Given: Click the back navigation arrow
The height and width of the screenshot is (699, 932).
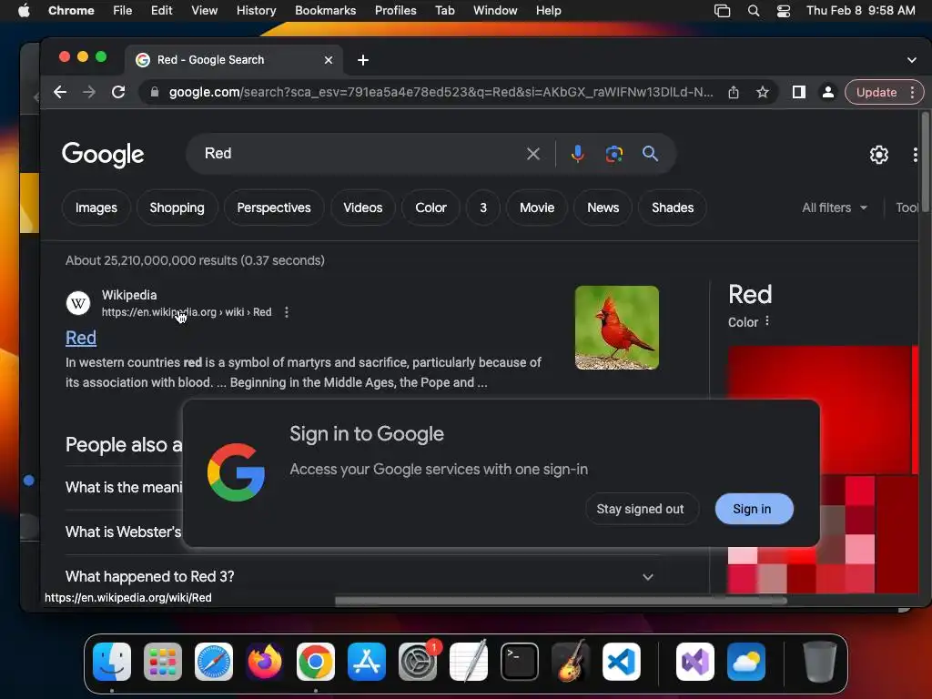Looking at the screenshot, I should (x=60, y=92).
